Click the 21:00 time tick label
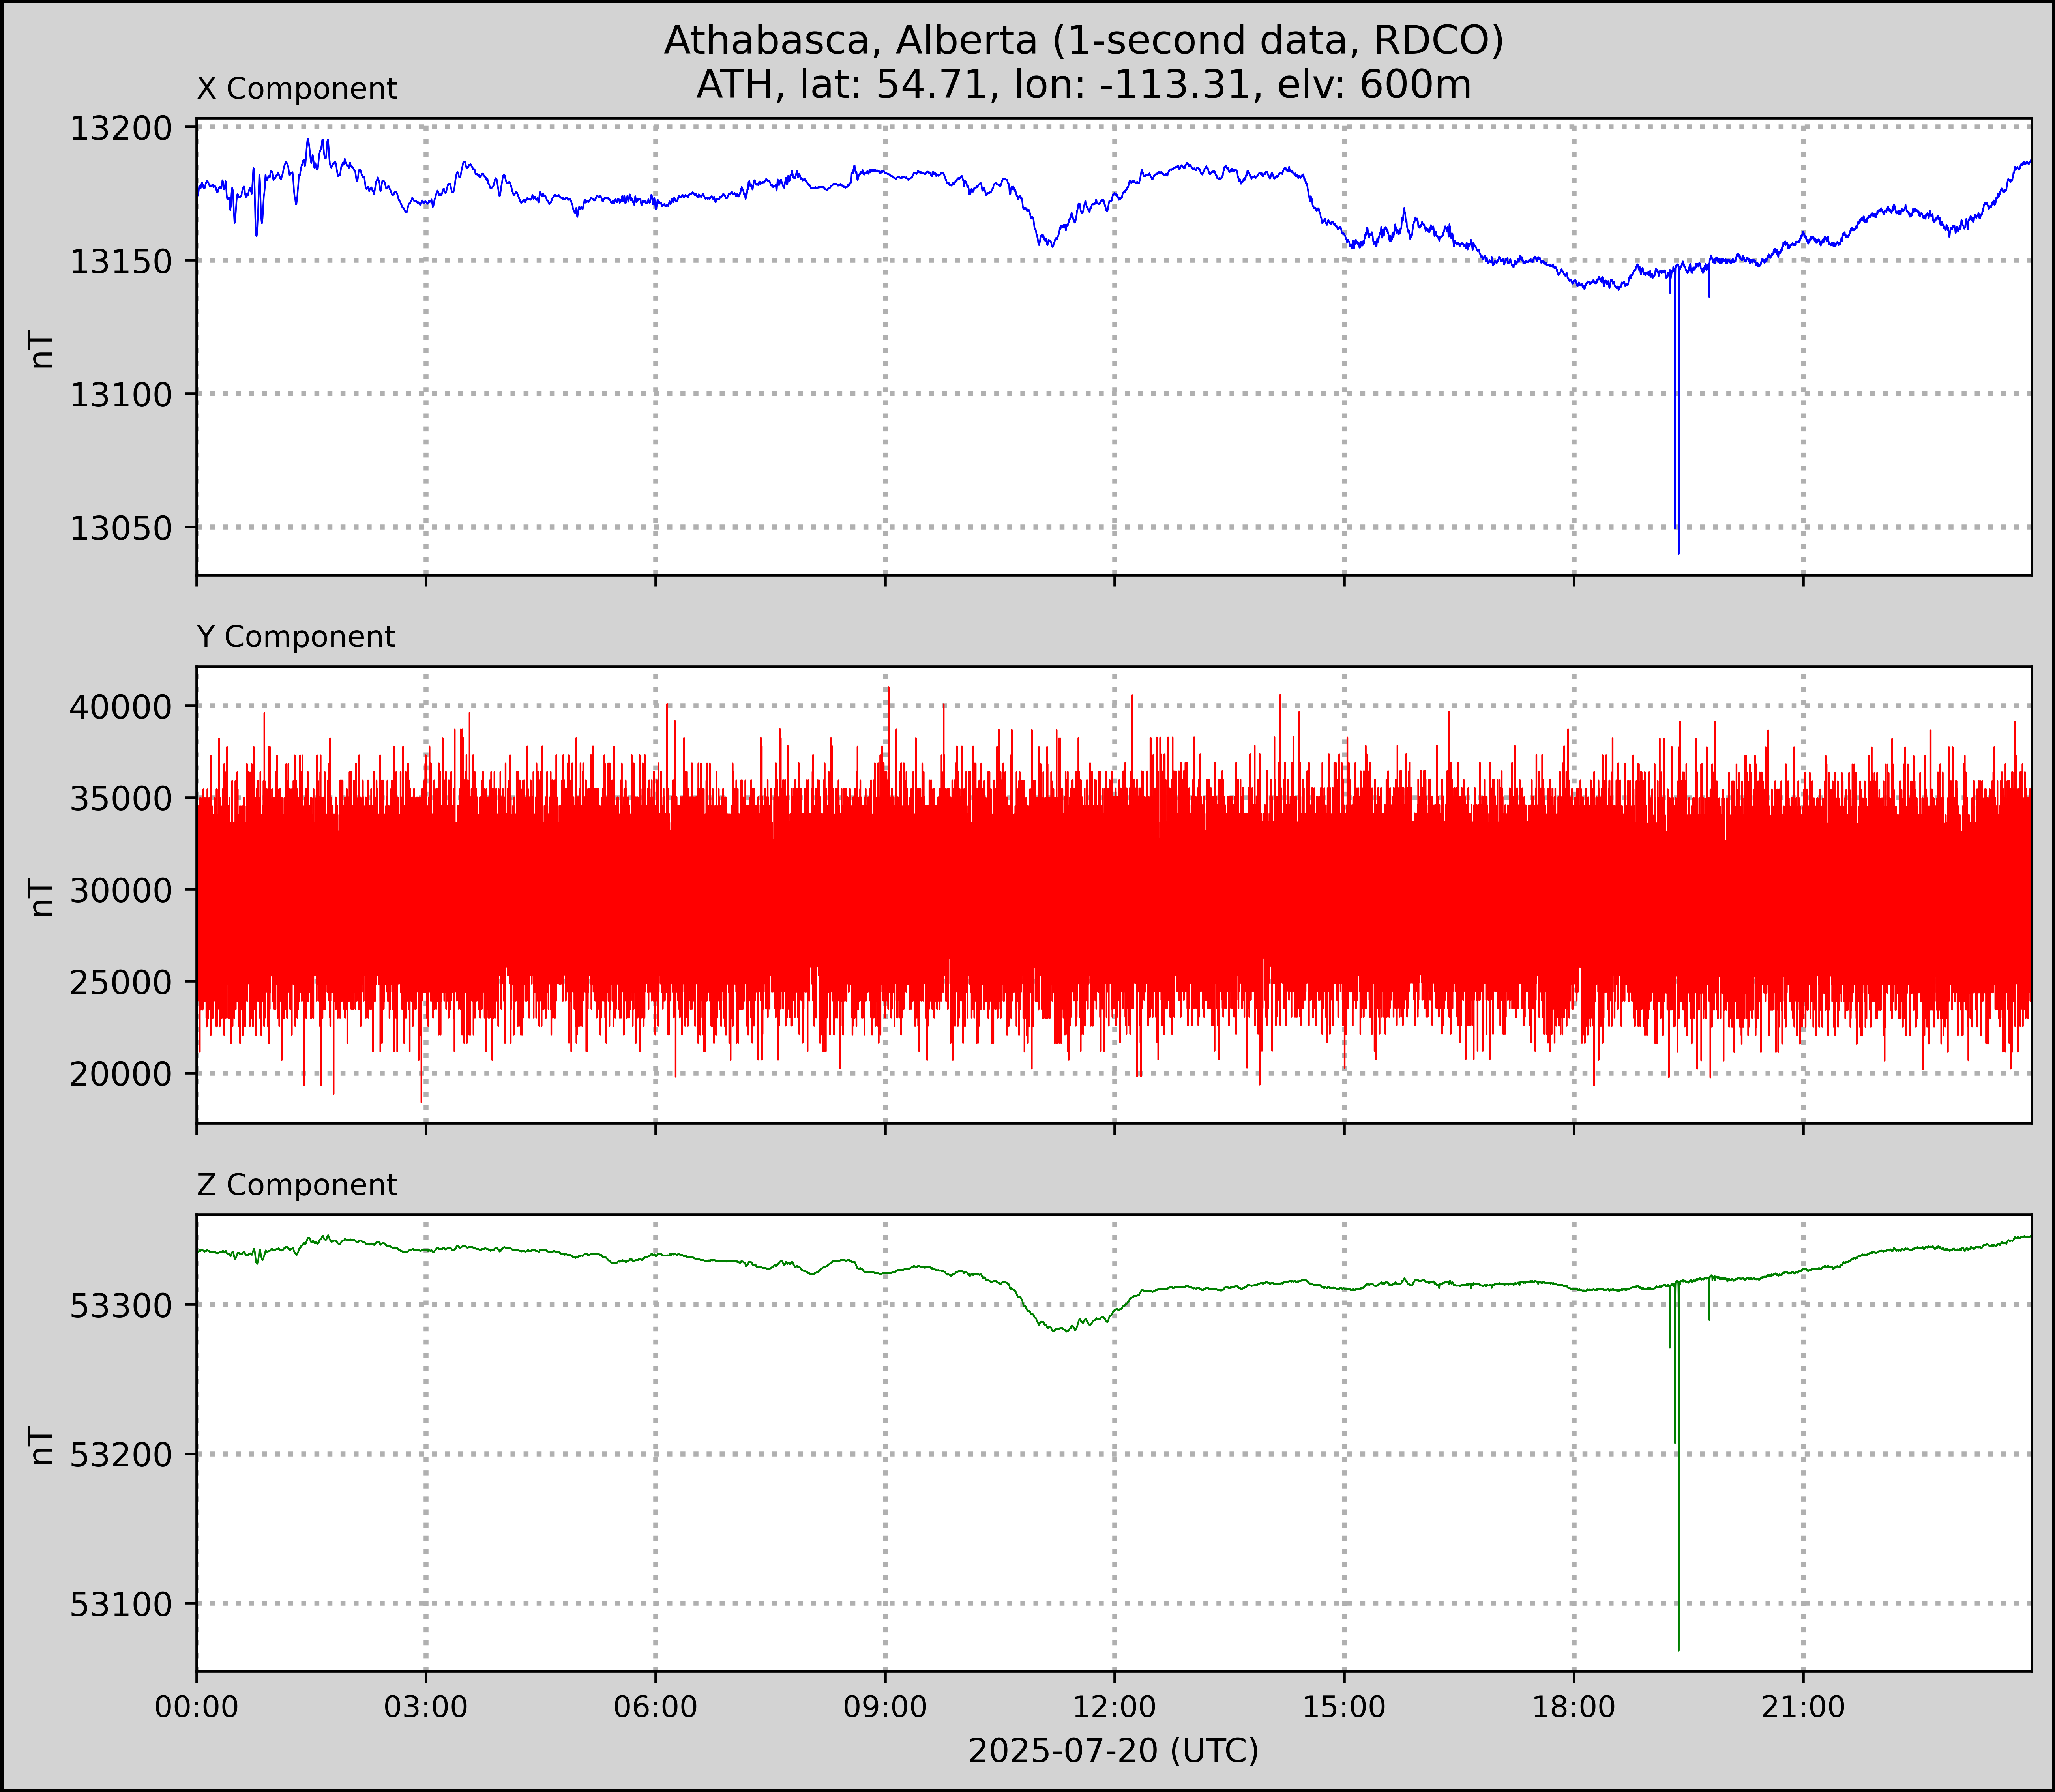 1803,1707
